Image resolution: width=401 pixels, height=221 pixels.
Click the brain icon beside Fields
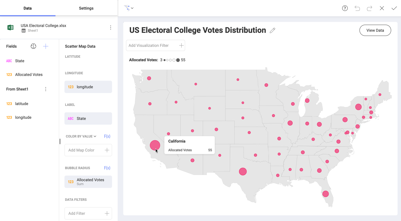click(x=33, y=46)
